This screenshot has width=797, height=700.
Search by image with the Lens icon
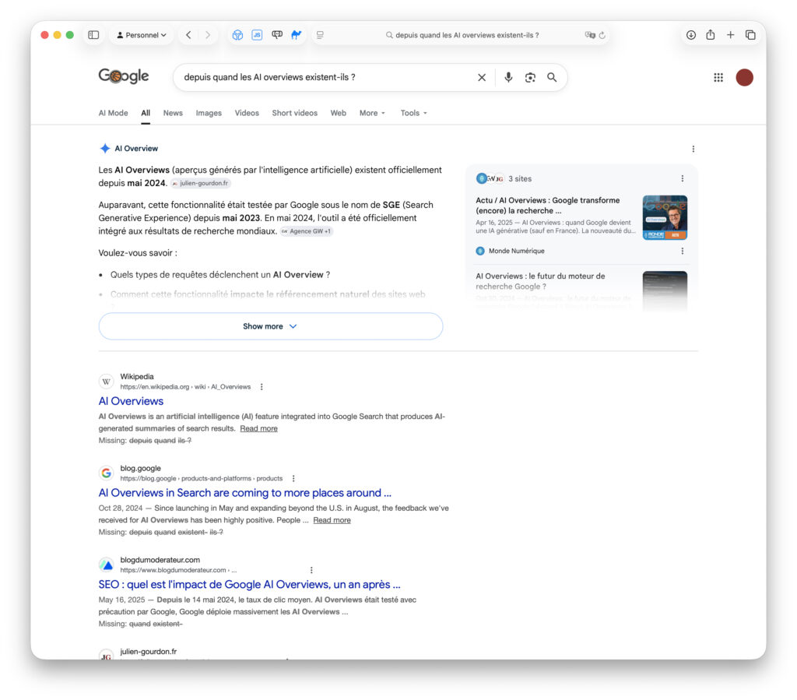tap(530, 77)
